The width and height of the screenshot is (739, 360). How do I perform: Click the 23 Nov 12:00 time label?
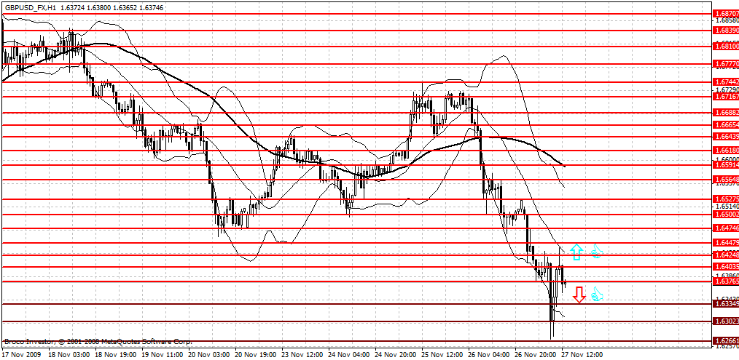(x=303, y=354)
